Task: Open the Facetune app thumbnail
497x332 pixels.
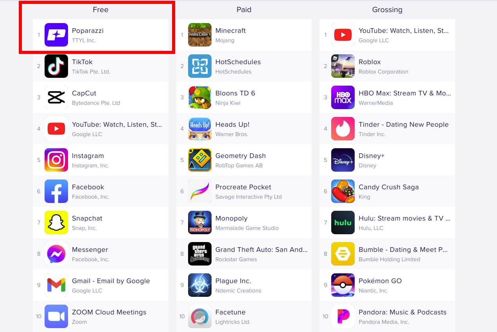Action: click(200, 316)
